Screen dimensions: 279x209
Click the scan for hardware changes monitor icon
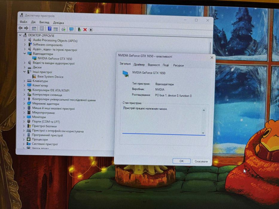(x=71, y=29)
